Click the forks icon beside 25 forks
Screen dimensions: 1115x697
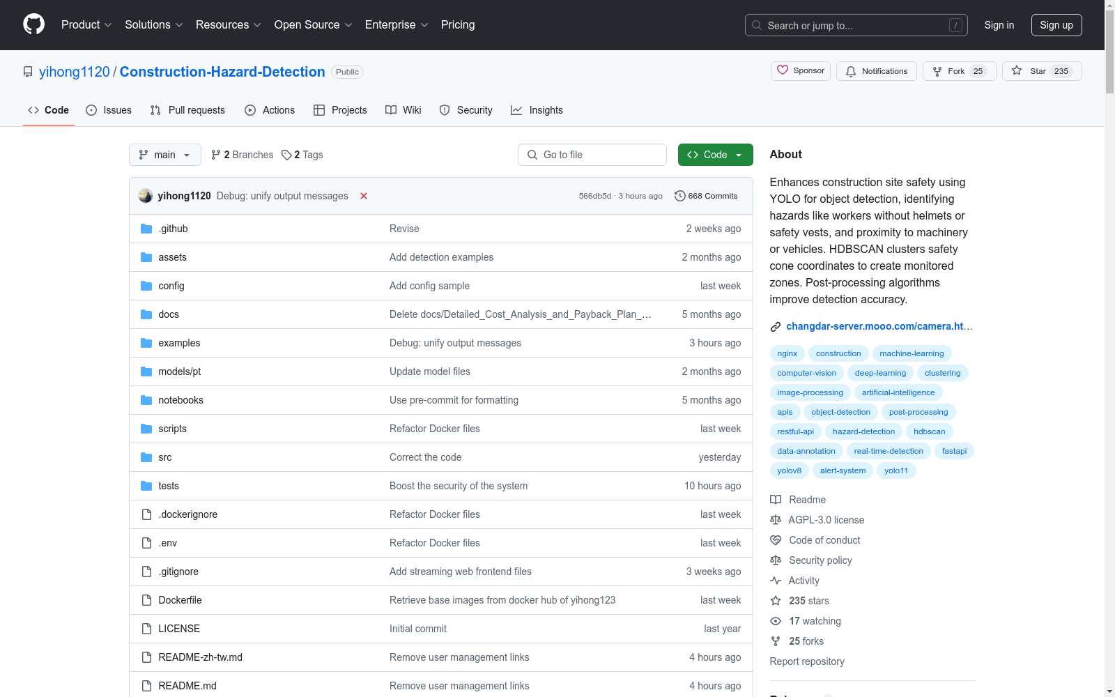coord(776,641)
